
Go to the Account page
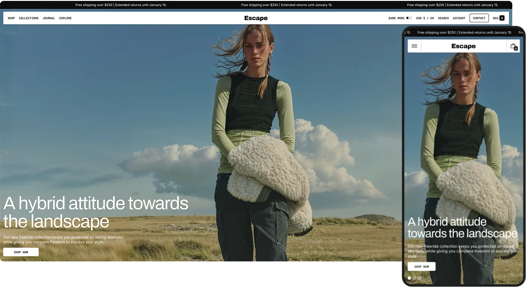point(459,18)
